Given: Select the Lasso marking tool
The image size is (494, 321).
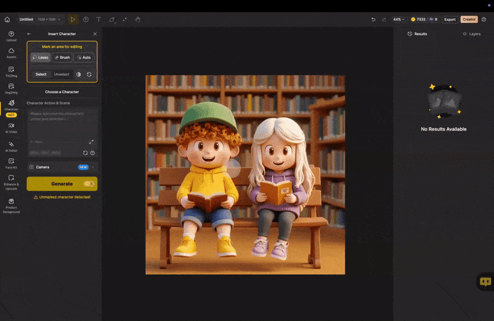Looking at the screenshot, I should click(41, 57).
